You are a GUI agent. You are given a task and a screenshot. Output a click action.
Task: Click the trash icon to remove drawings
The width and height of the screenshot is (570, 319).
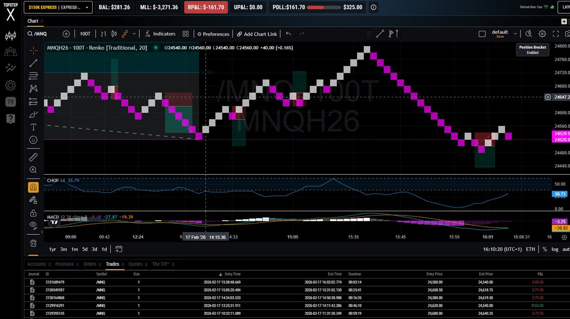(x=33, y=243)
